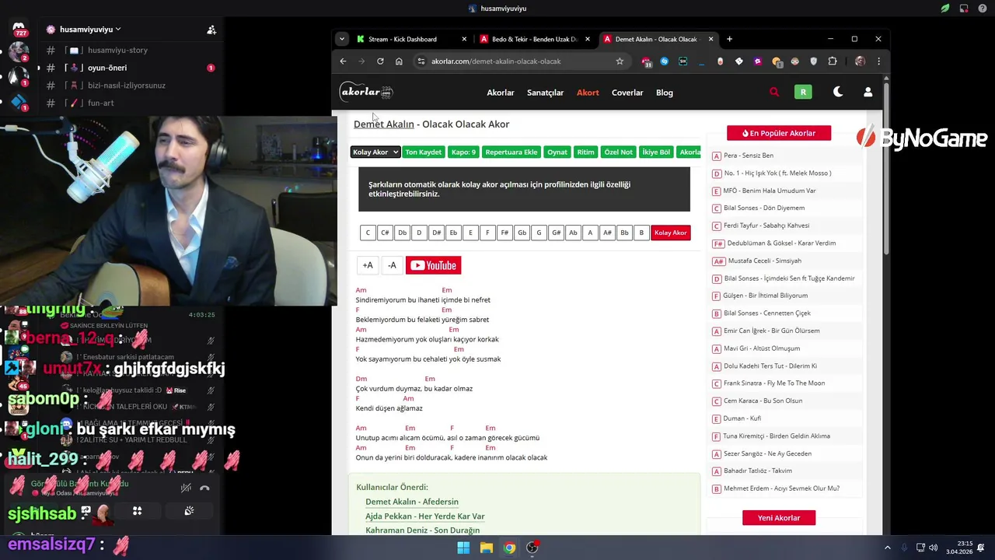Open Discord soundboard button
The image size is (995, 560).
click(x=189, y=511)
